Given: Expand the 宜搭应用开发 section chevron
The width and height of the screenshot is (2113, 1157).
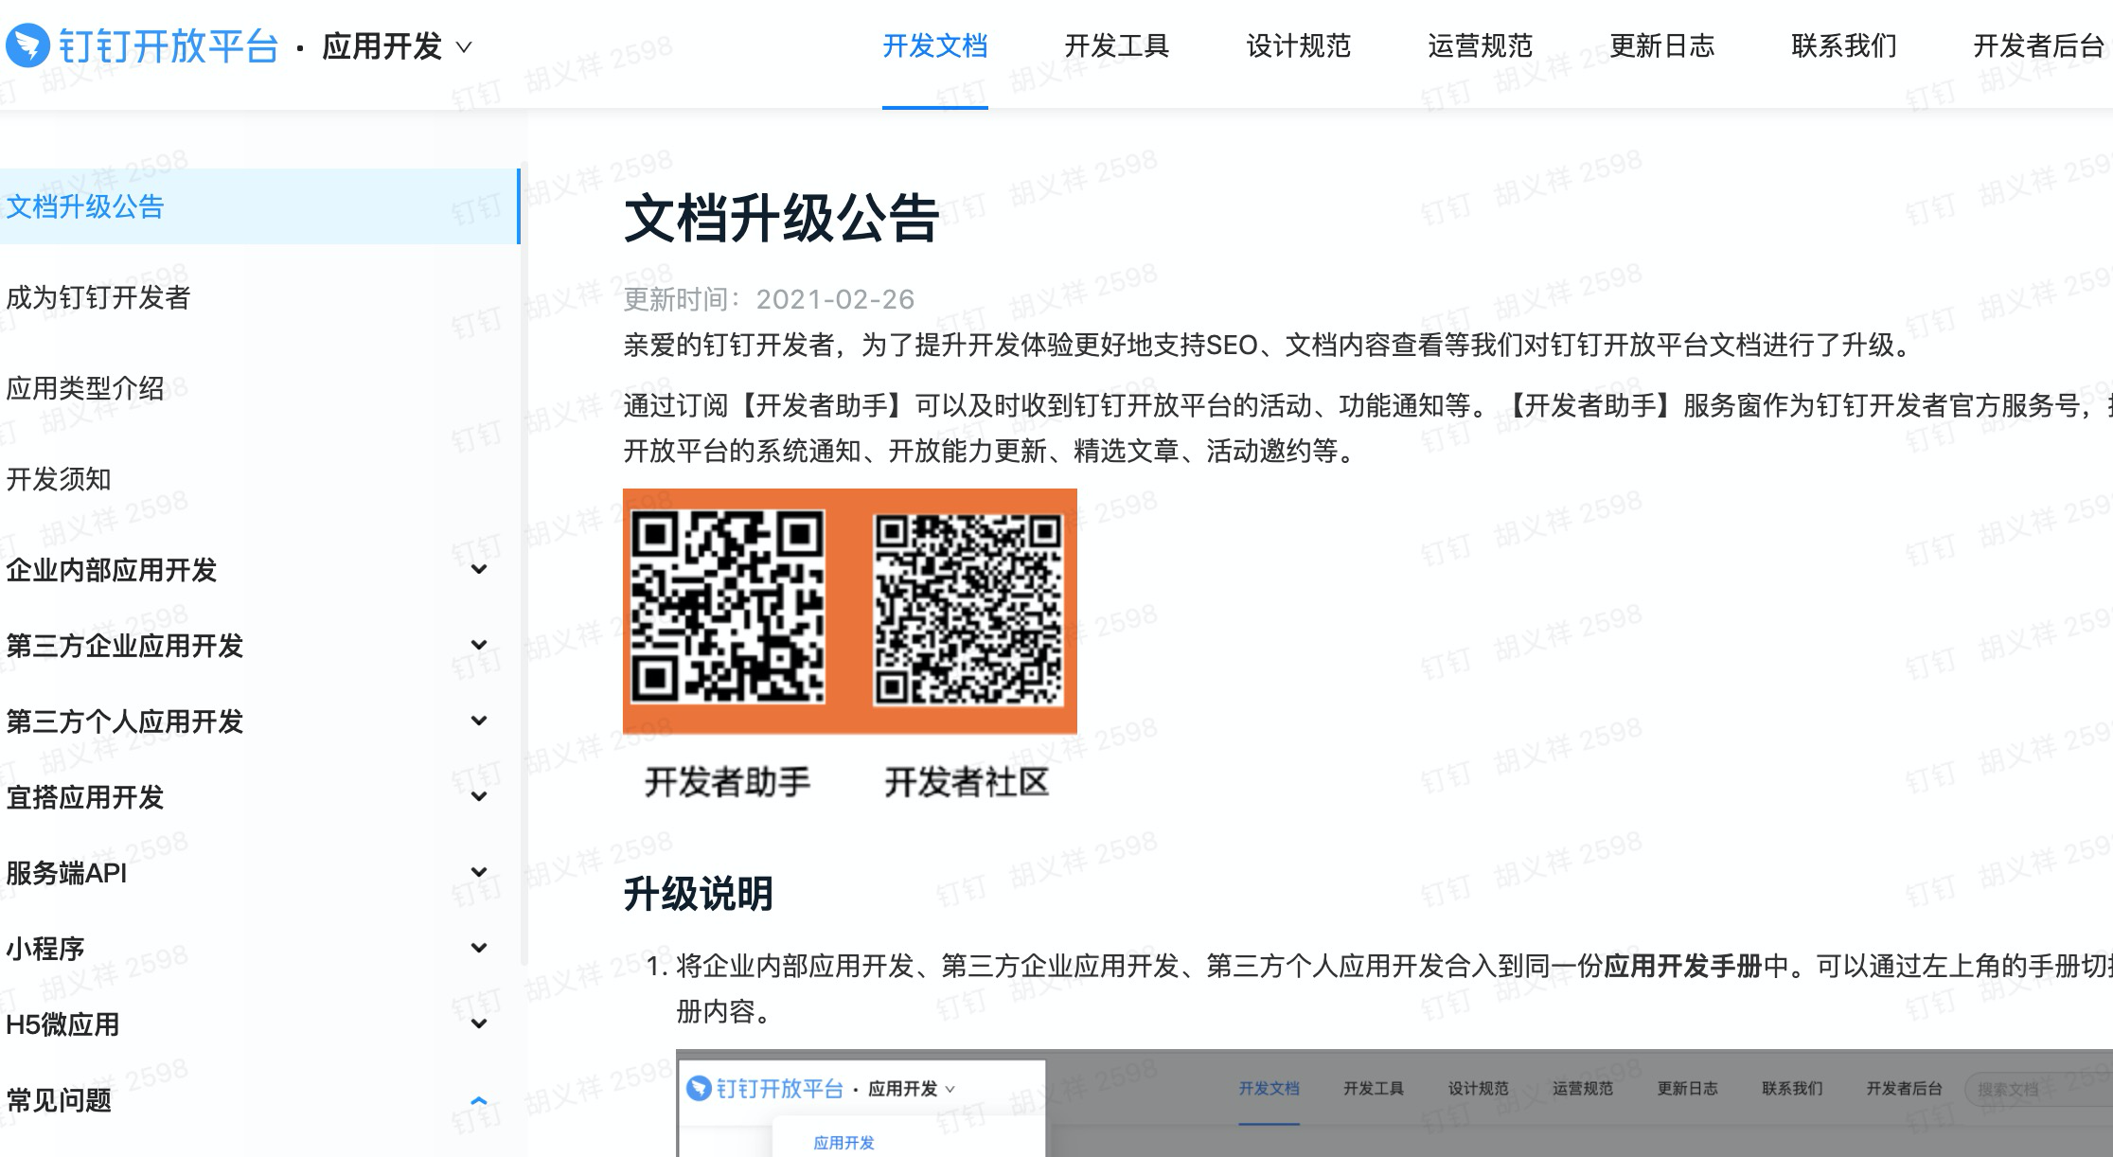Looking at the screenshot, I should (479, 796).
